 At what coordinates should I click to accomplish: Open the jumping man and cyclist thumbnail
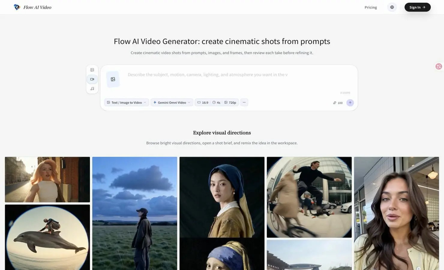(309, 197)
